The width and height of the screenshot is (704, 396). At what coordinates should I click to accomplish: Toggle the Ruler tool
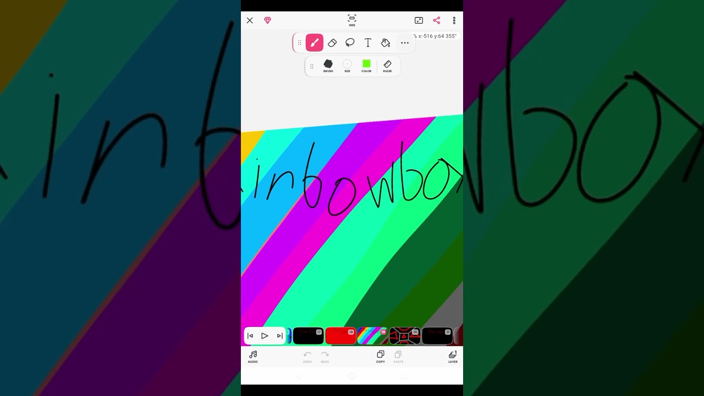tap(388, 66)
